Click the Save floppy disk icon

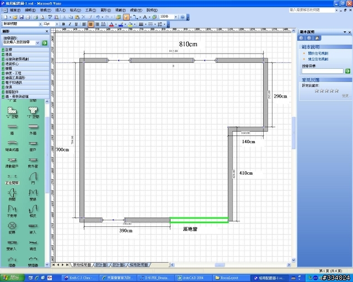pos(22,17)
